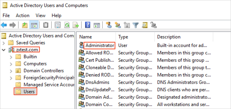Collapse the zxtest.com domain node
Screen dimensions: 231x109
(x=4, y=50)
